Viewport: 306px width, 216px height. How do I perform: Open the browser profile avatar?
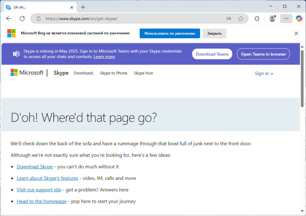pos(272,19)
